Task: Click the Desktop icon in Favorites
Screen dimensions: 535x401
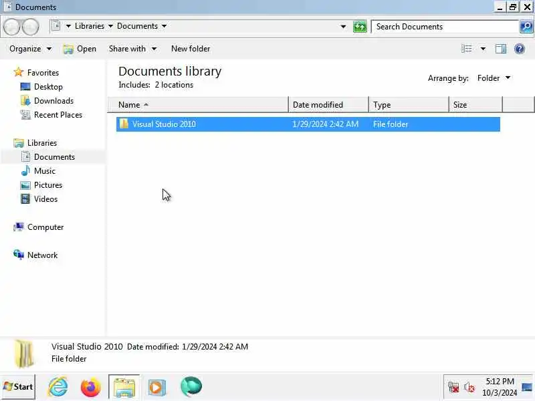Action: tap(25, 87)
